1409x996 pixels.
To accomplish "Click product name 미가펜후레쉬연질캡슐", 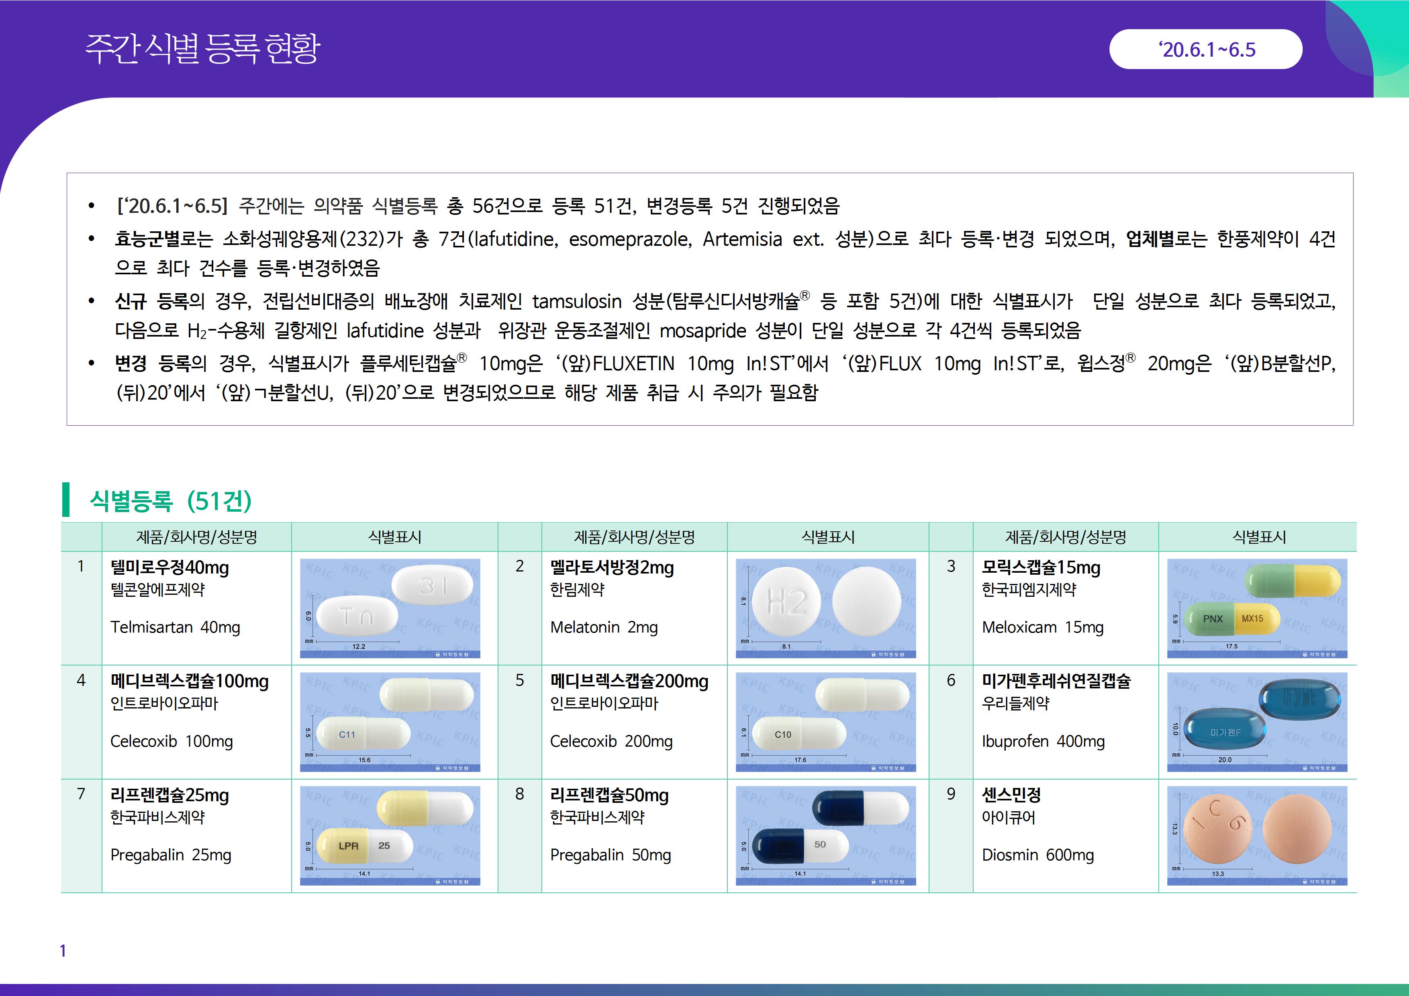I will (x=1056, y=681).
